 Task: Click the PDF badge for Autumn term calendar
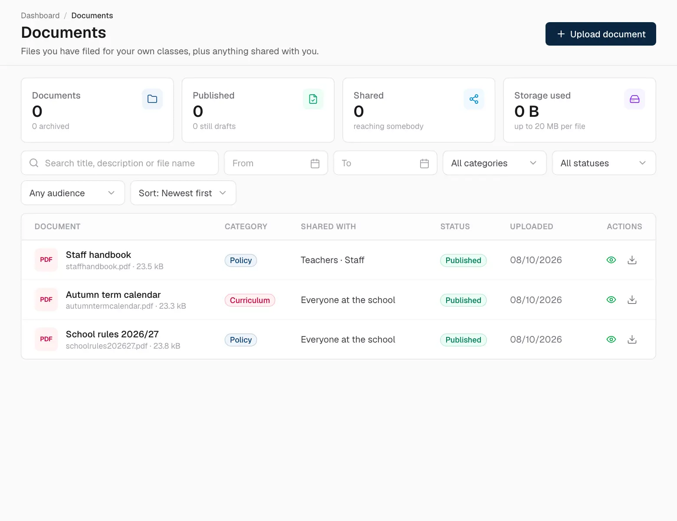coord(46,300)
